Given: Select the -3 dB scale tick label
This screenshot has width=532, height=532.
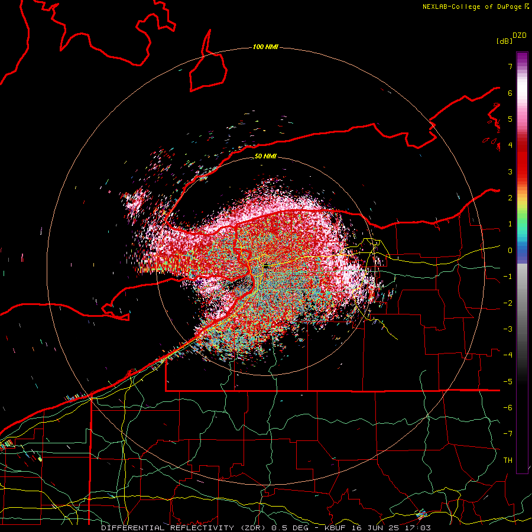Looking at the screenshot, I should 508,329.
